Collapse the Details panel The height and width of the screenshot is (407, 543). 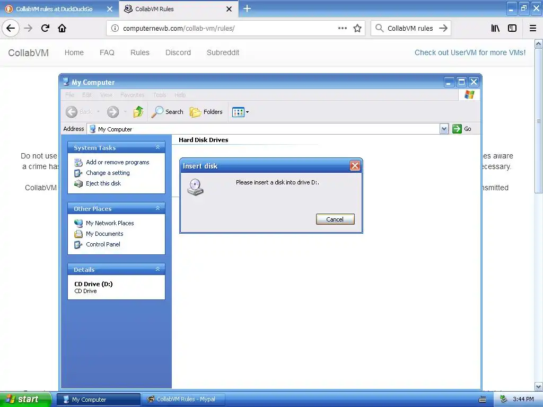157,269
